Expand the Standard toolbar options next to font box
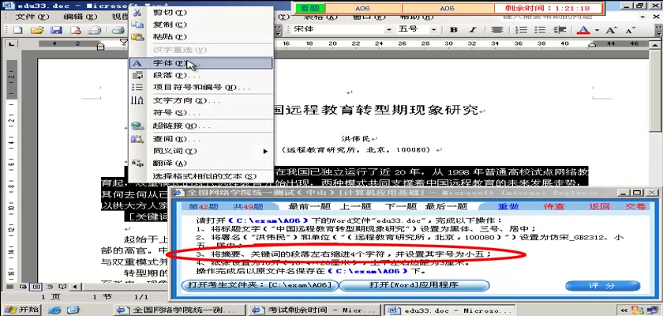The image size is (663, 316). click(x=278, y=30)
